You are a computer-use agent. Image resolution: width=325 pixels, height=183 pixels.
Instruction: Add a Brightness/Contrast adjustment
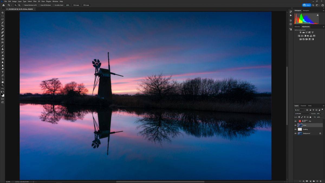click(300, 32)
